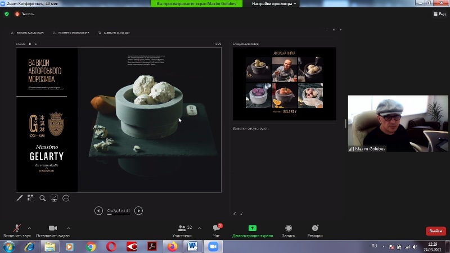The image size is (450, 253).
Task: Expand the arrow beside Участники
Action: [x=200, y=228]
